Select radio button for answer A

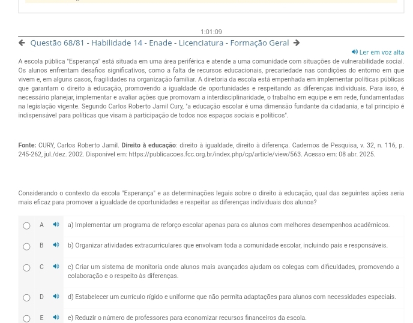click(x=26, y=226)
